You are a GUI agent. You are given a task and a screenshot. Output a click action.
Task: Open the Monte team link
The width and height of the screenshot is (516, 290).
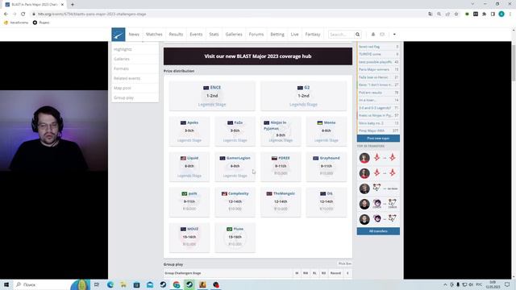tap(330, 122)
